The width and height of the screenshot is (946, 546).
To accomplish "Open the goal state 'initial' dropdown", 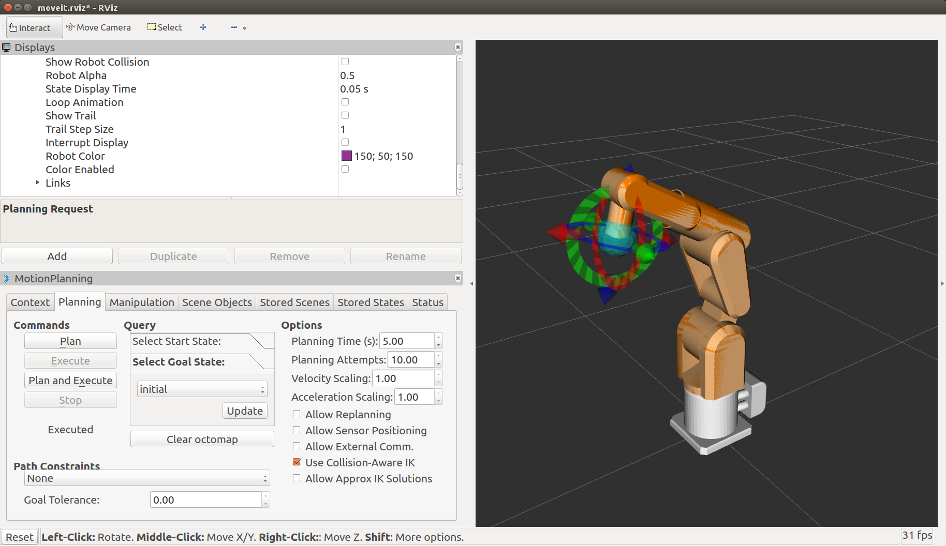I will pyautogui.click(x=202, y=389).
